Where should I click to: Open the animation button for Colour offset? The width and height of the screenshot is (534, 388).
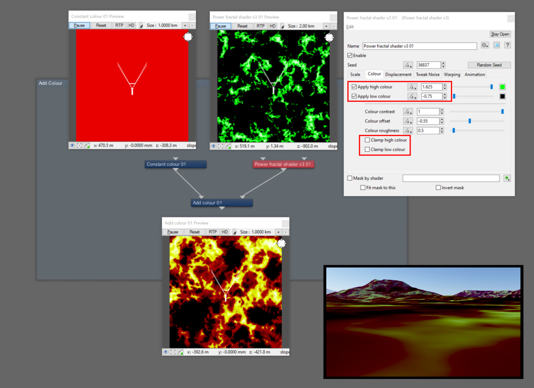click(x=408, y=121)
